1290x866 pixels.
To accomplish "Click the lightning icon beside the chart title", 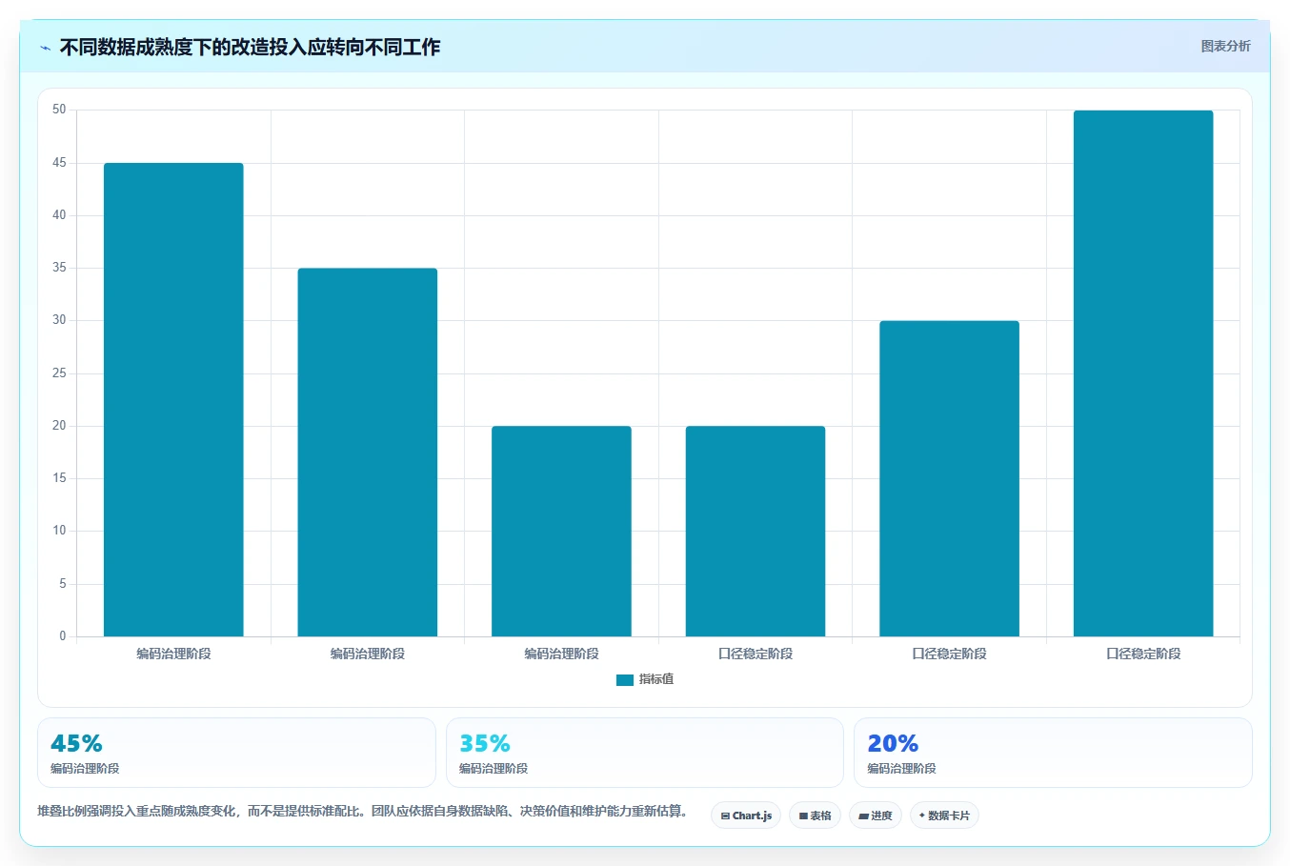I will (x=46, y=48).
